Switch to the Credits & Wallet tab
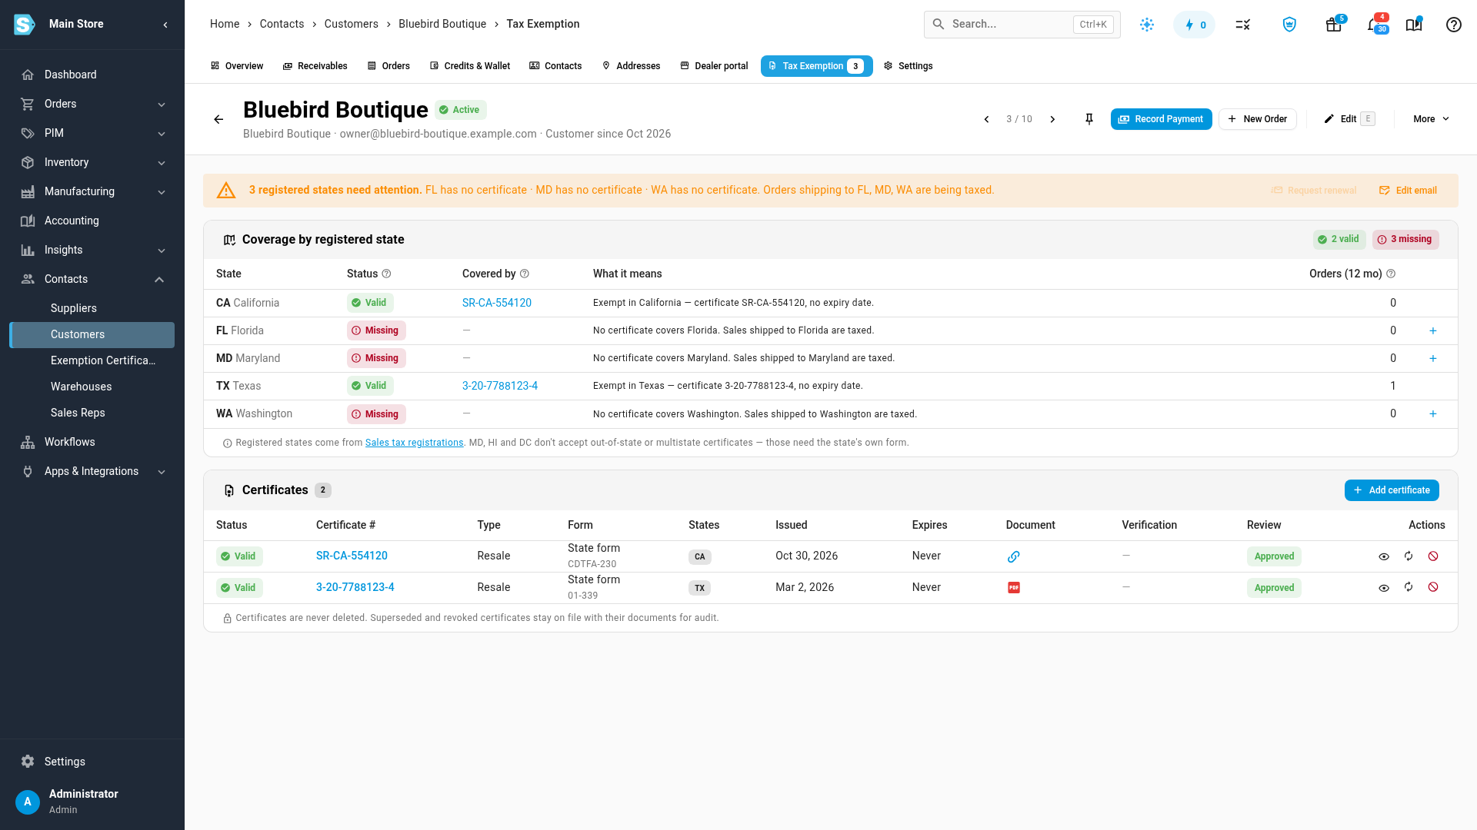The width and height of the screenshot is (1477, 830). coord(470,66)
